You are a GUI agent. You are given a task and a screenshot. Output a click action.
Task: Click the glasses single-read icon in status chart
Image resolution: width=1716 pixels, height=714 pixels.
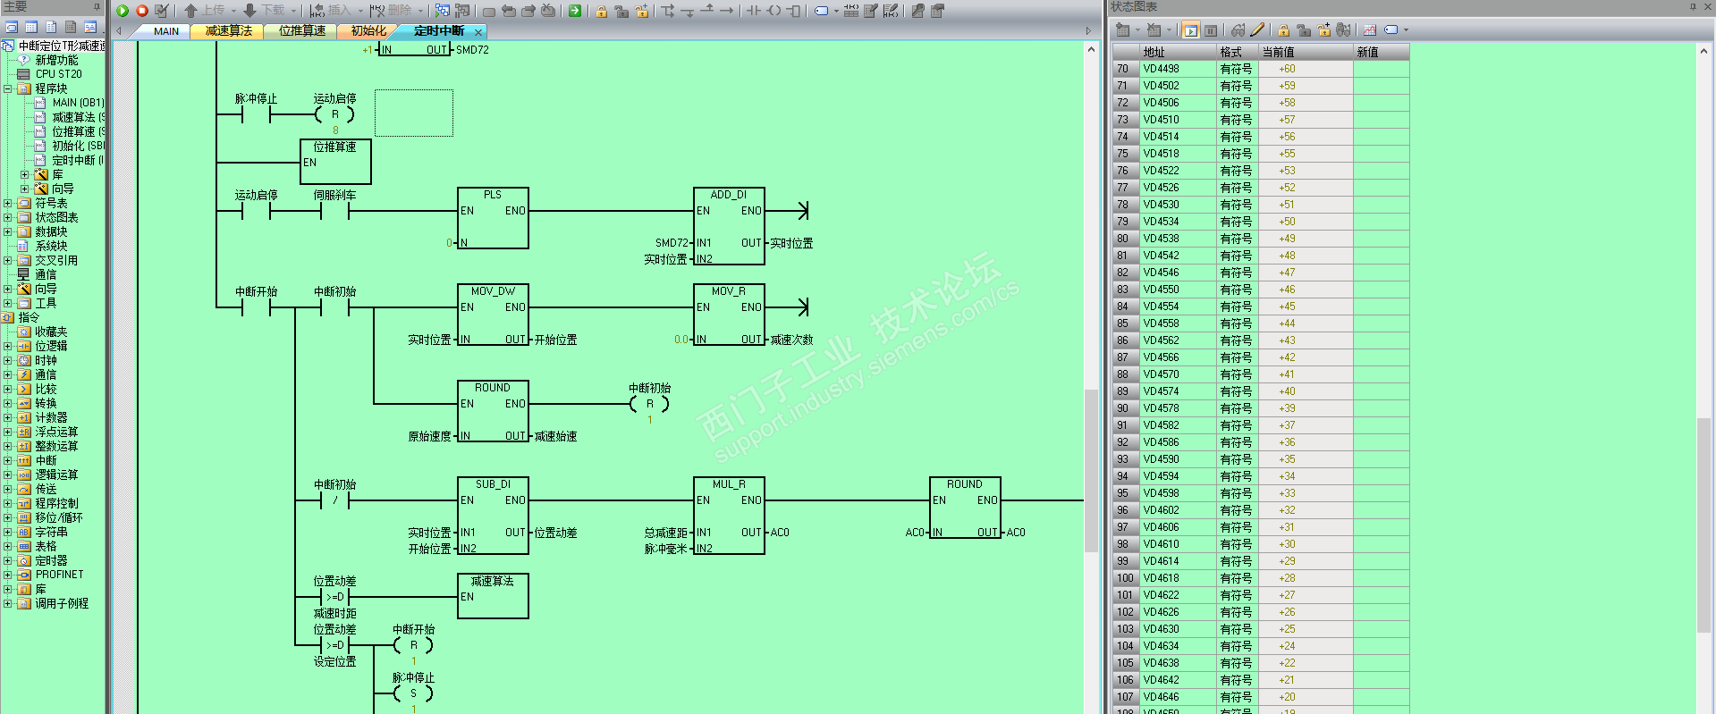(x=1238, y=30)
